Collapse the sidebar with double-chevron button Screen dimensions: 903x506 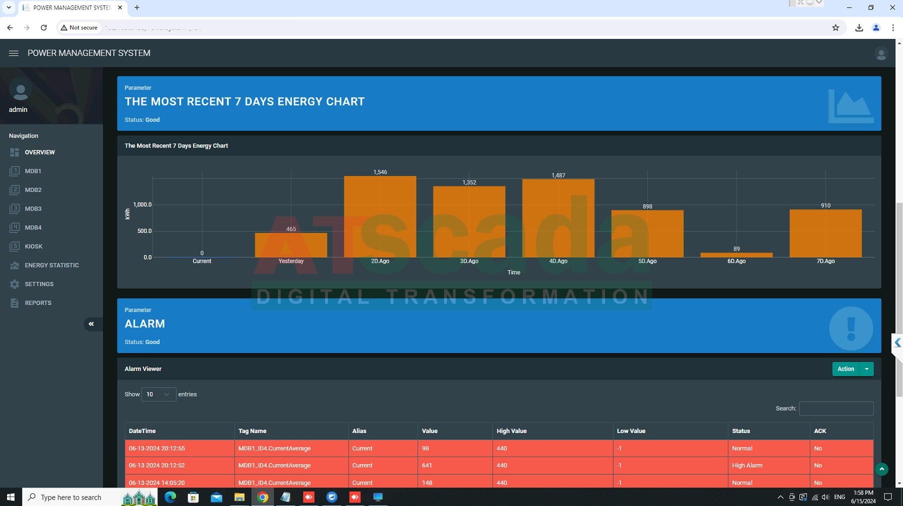91,324
